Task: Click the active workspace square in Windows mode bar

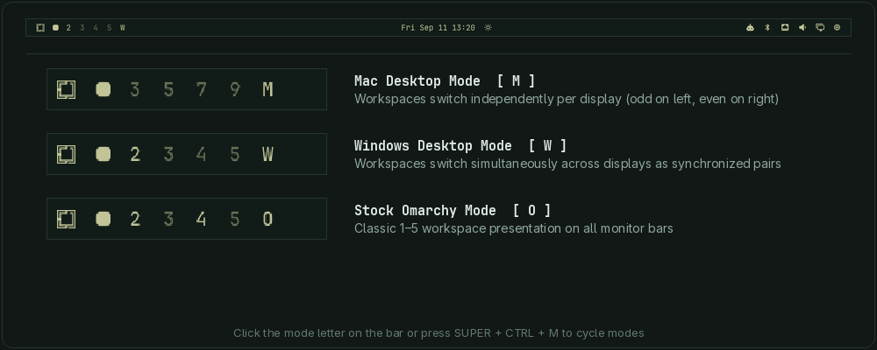Action: point(103,154)
